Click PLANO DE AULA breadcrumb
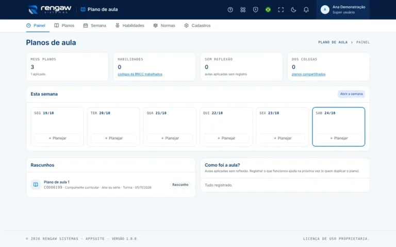This screenshot has height=247, width=396. click(x=333, y=42)
